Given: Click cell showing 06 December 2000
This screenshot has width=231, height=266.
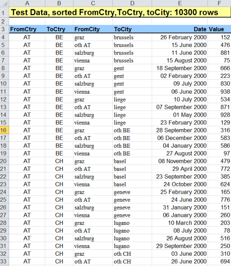Looking at the screenshot, I should 180,138.
